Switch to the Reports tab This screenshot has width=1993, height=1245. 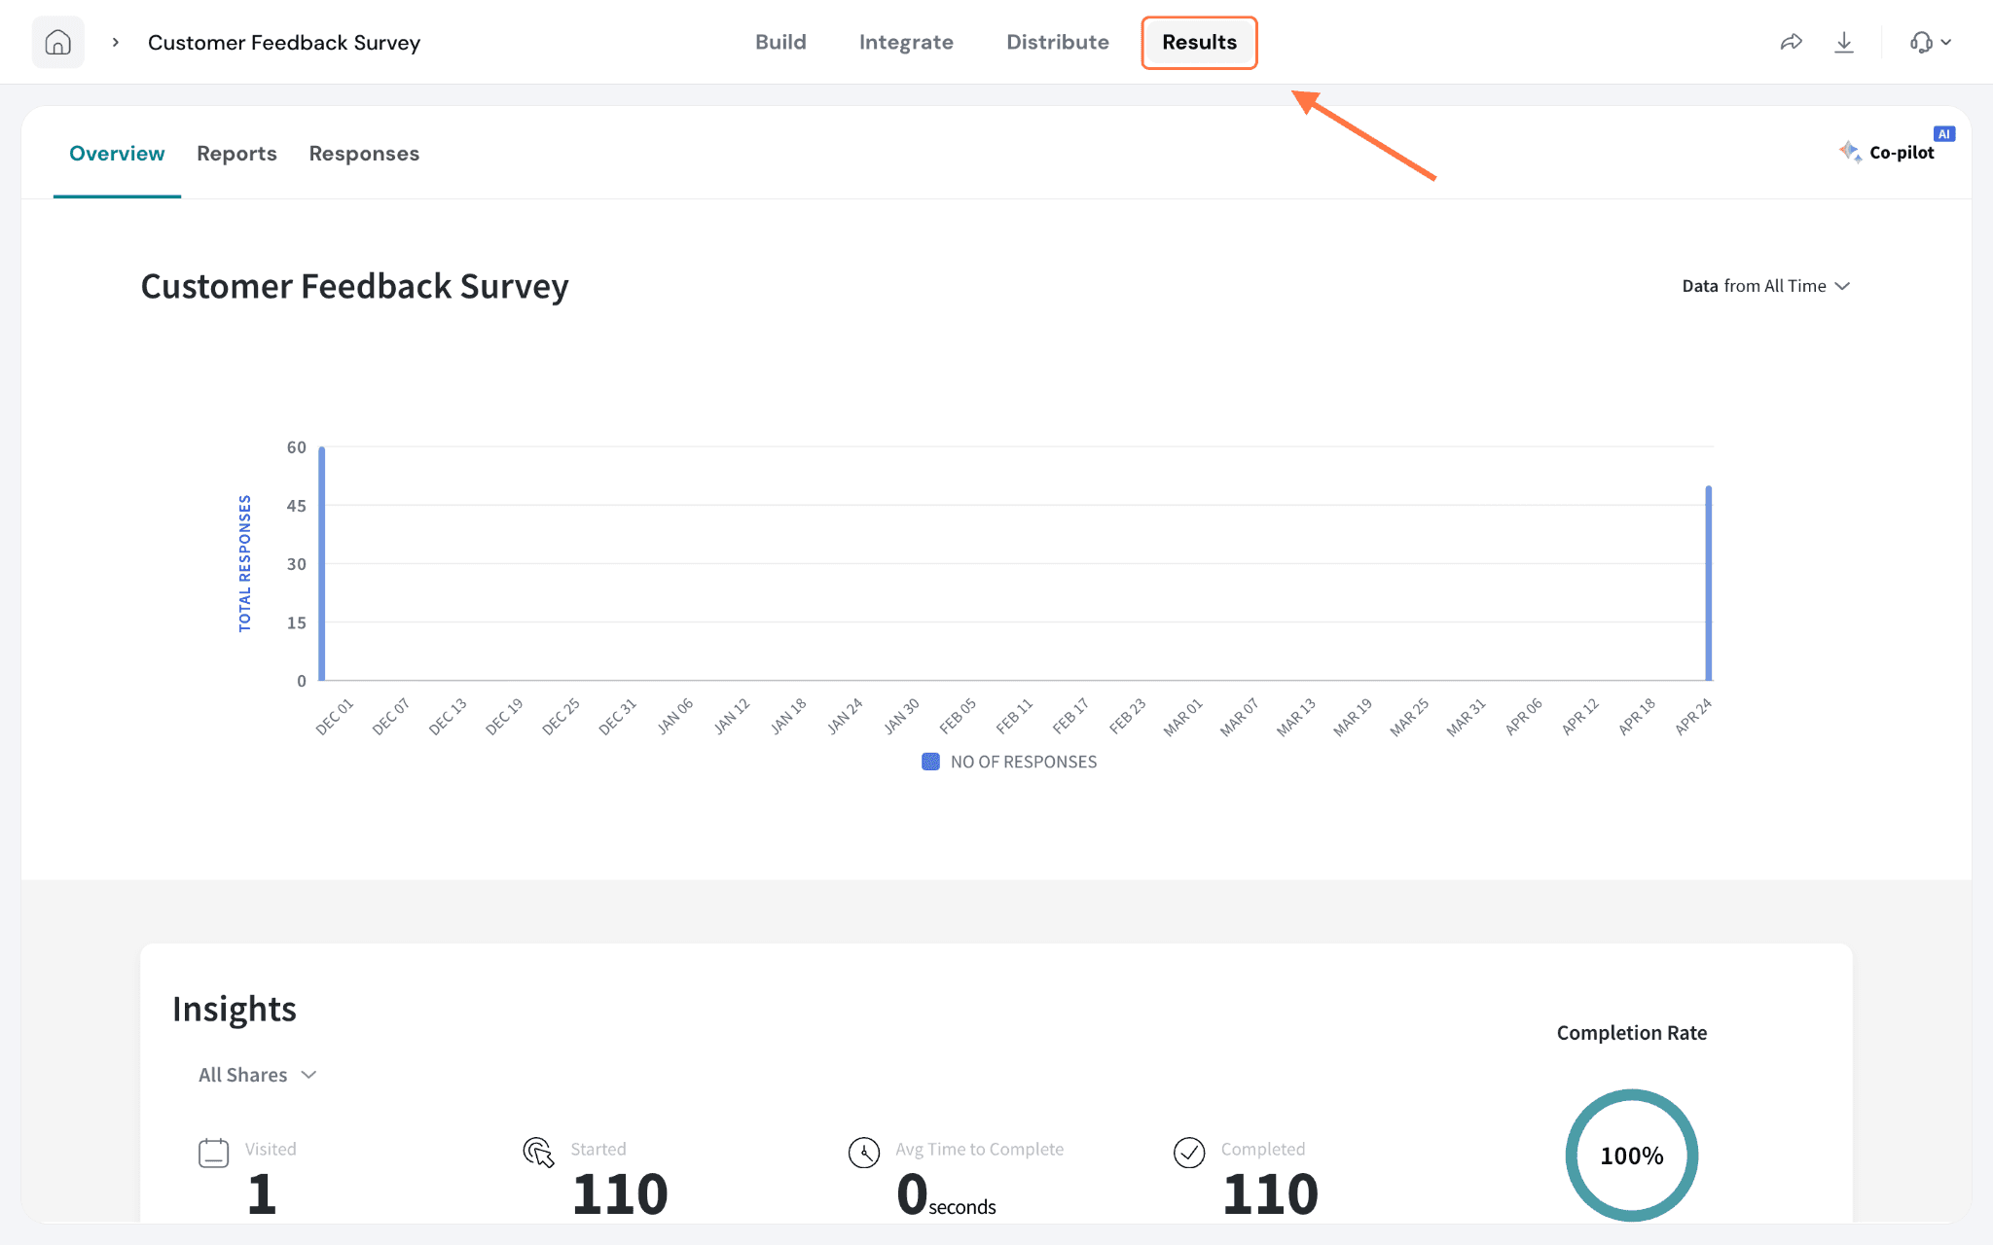236,154
